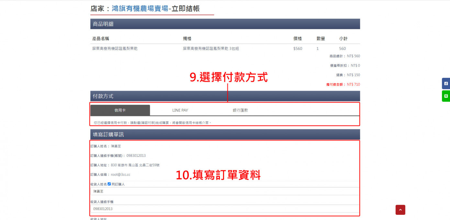450x220 pixels.
Task: Click the $560 price cell
Action: click(298, 49)
